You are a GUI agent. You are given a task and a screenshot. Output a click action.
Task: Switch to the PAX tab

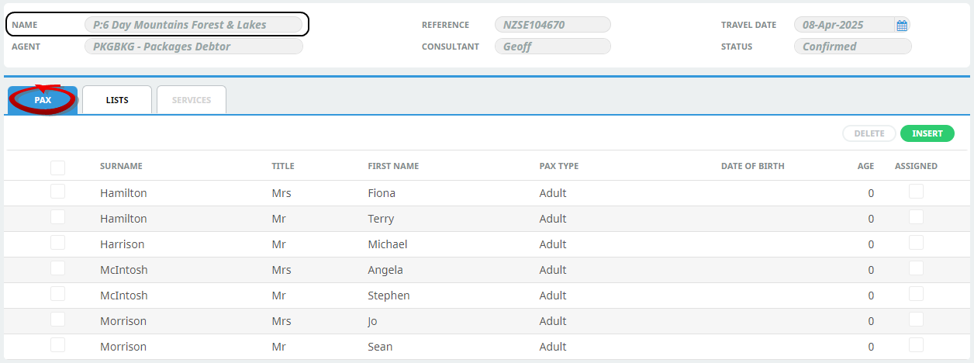click(x=43, y=100)
